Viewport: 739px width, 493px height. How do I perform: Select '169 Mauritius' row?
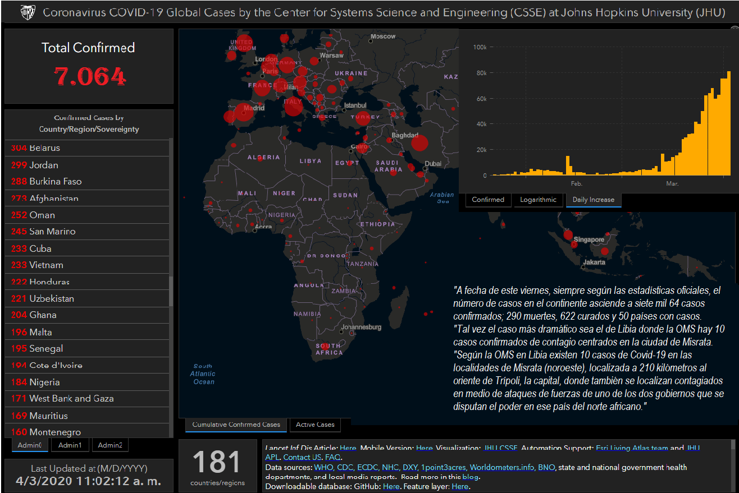coord(87,416)
